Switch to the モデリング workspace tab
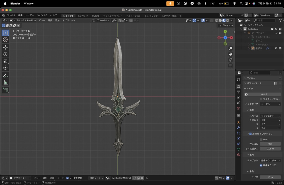The image size is (284, 185). tap(82, 15)
